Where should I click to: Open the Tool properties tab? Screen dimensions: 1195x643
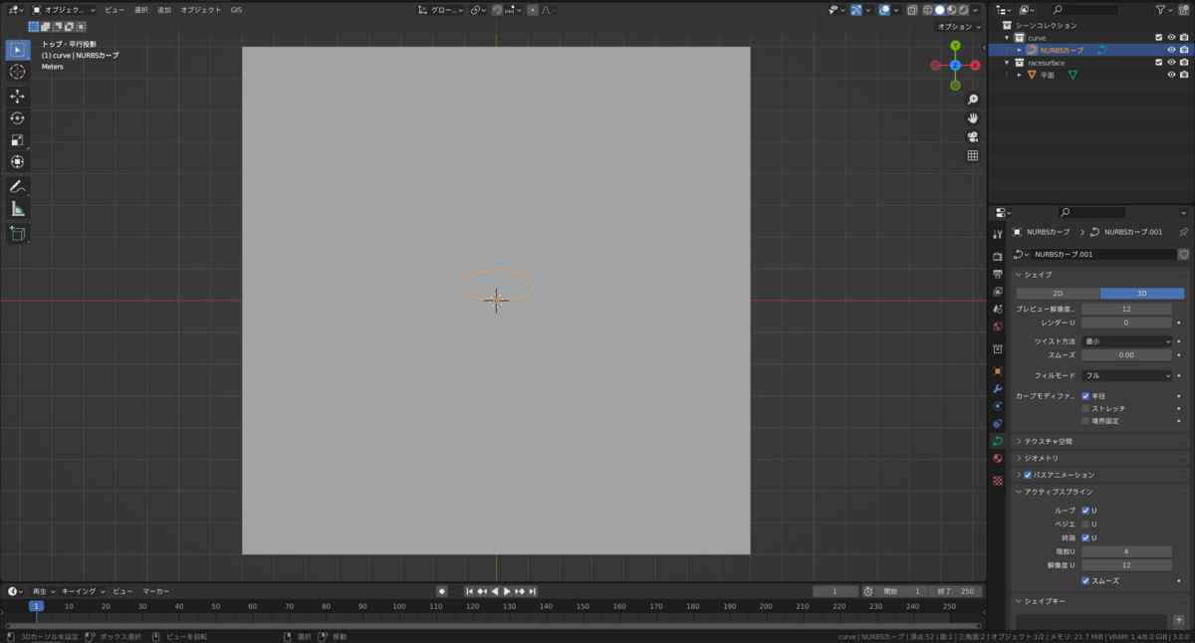click(998, 235)
